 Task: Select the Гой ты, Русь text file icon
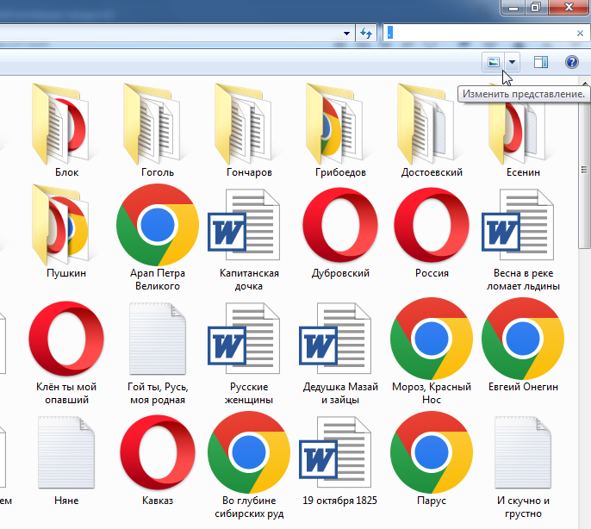[x=158, y=339]
